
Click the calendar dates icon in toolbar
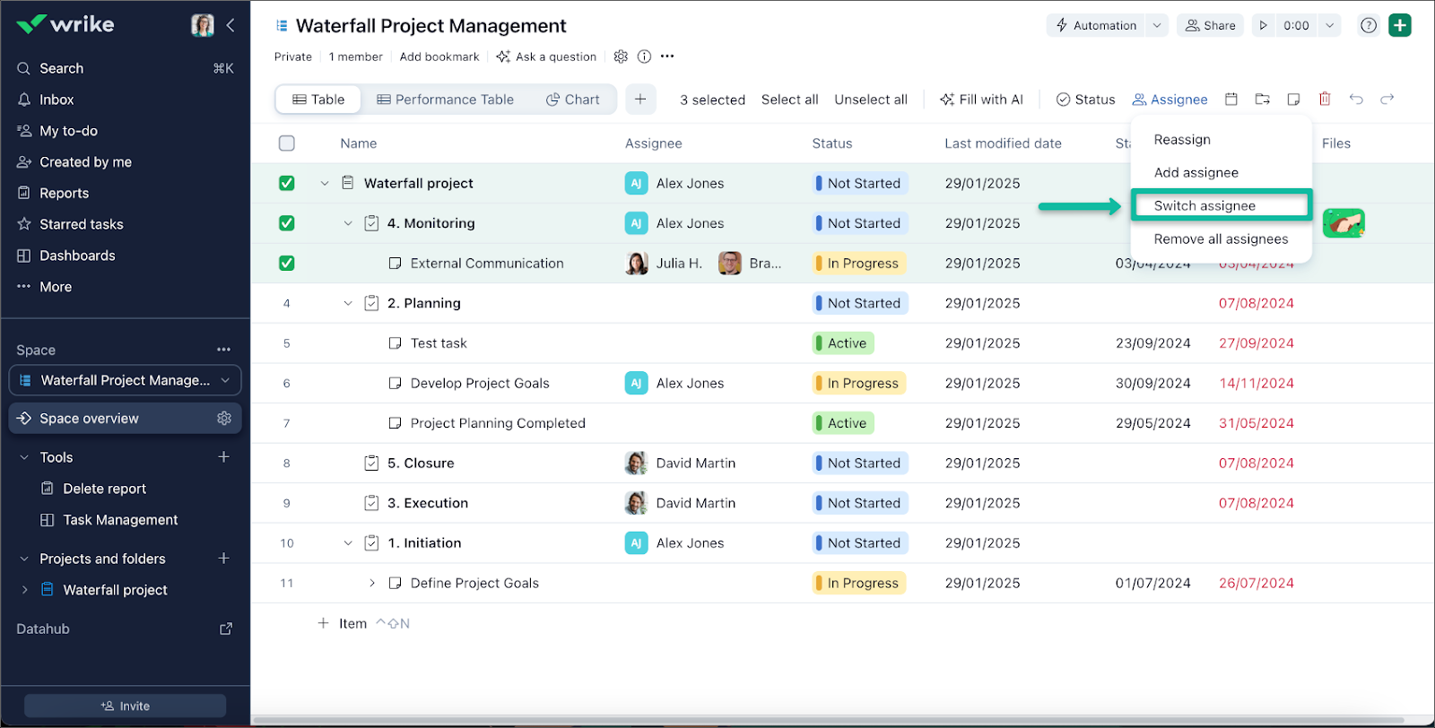tap(1231, 100)
